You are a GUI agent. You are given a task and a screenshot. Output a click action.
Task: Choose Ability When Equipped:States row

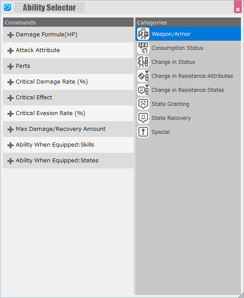pos(68,161)
